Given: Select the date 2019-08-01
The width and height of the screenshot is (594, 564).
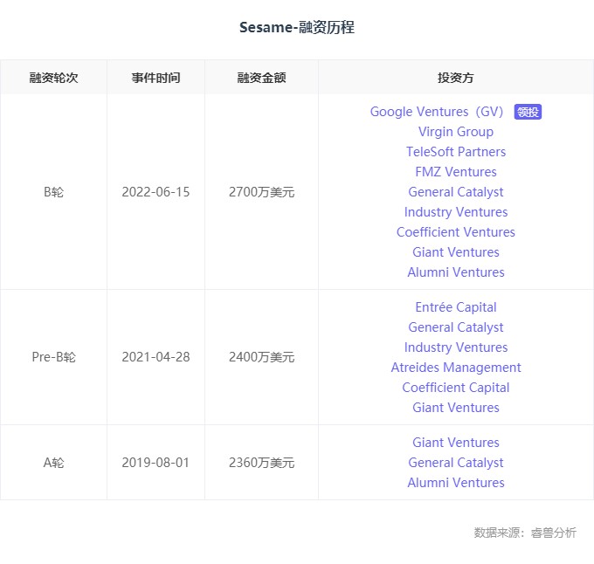Looking at the screenshot, I should tap(155, 462).
